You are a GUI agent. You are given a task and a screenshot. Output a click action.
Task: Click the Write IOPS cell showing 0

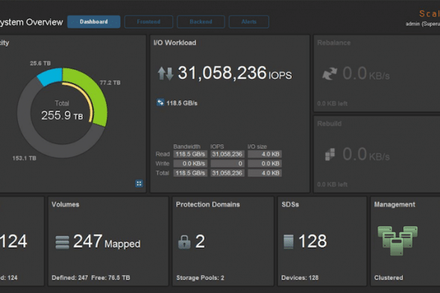pyautogui.click(x=227, y=164)
